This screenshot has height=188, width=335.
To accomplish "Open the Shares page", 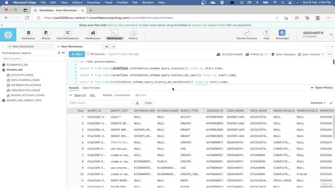I will [x=46, y=35].
